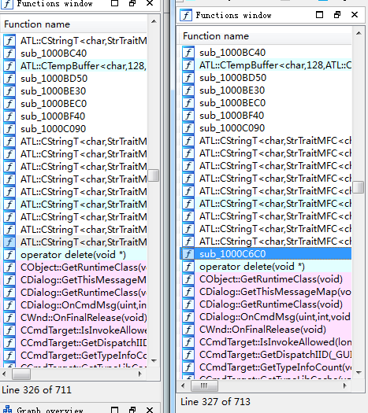Click the Graph overview panel icon
Viewport: 368px width, 413px height.
(7, 410)
